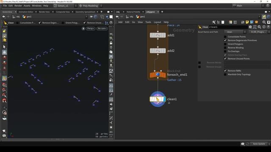Click sticky note icon in network toolbar

[x=247, y=22]
